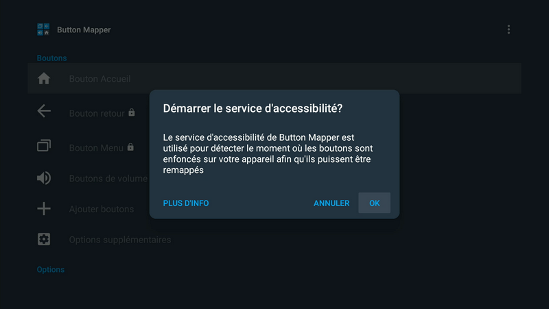Select the Bouton Accueil list item
Image resolution: width=549 pixels, height=309 pixels.
coord(100,79)
